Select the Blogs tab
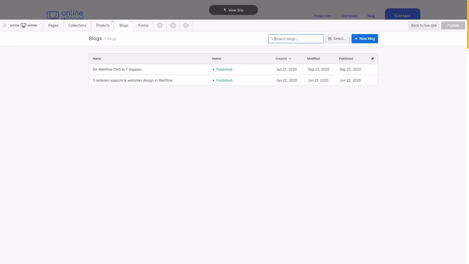Viewport: 469px width, 264px height. 124,25
